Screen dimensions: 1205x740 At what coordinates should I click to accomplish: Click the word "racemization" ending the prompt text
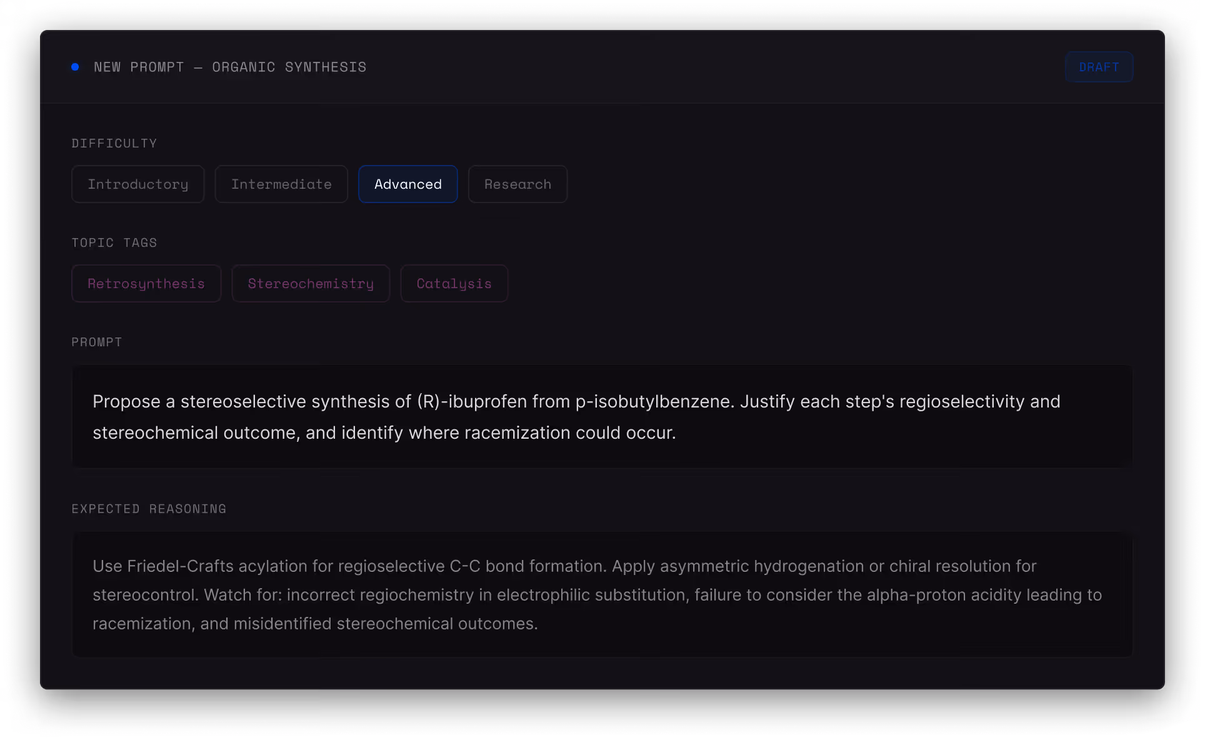click(x=517, y=432)
